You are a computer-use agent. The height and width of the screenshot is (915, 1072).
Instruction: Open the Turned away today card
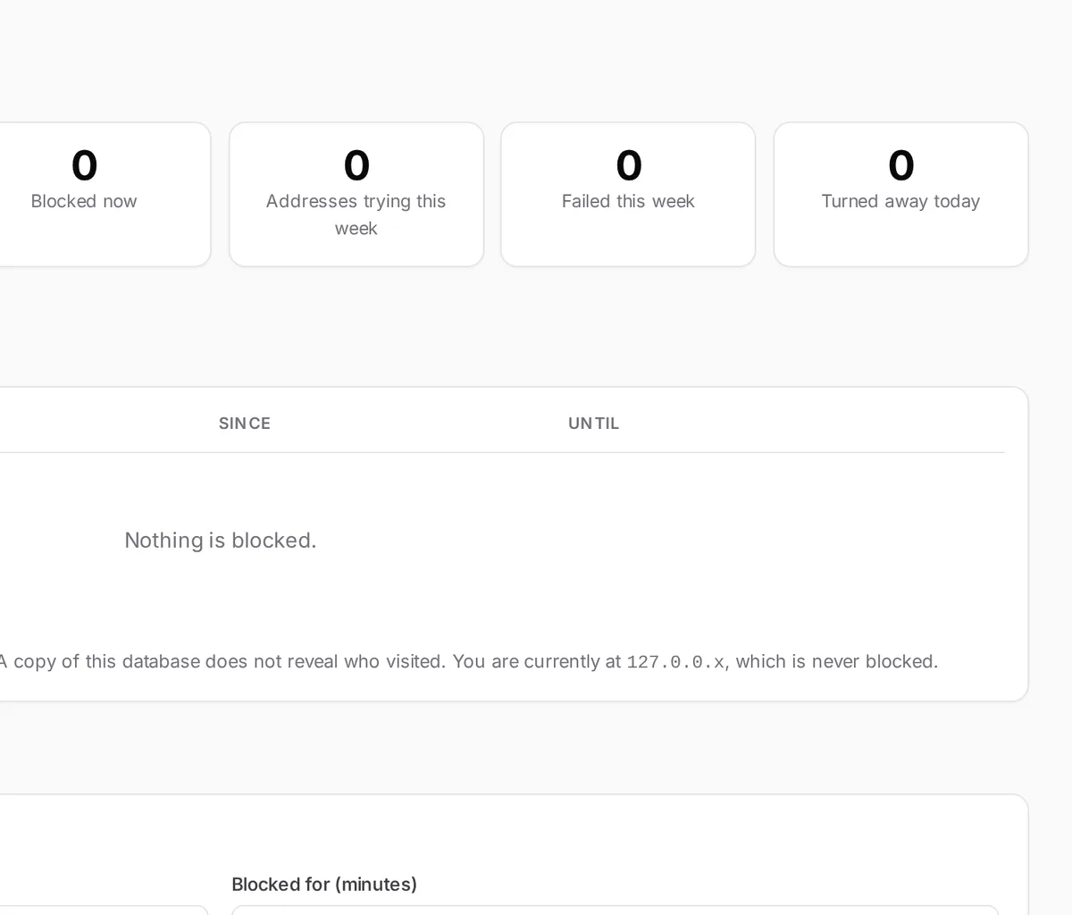(x=900, y=195)
